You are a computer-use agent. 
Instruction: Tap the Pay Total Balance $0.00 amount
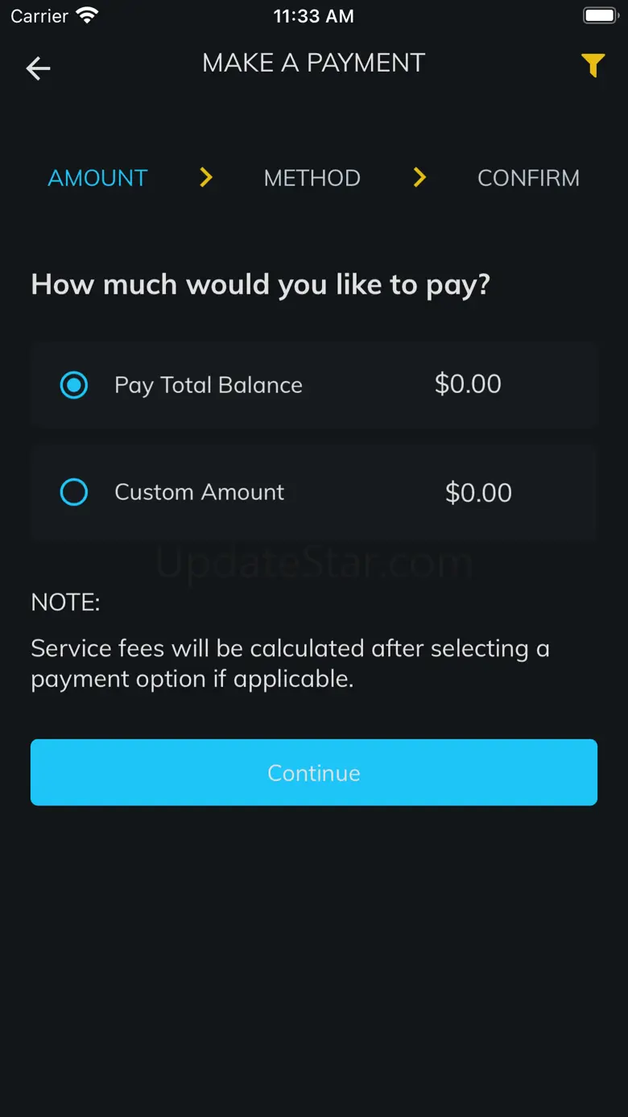pyautogui.click(x=468, y=384)
